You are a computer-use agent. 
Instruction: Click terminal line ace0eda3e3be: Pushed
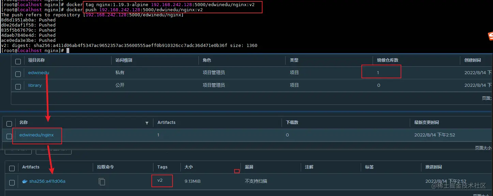point(28,40)
